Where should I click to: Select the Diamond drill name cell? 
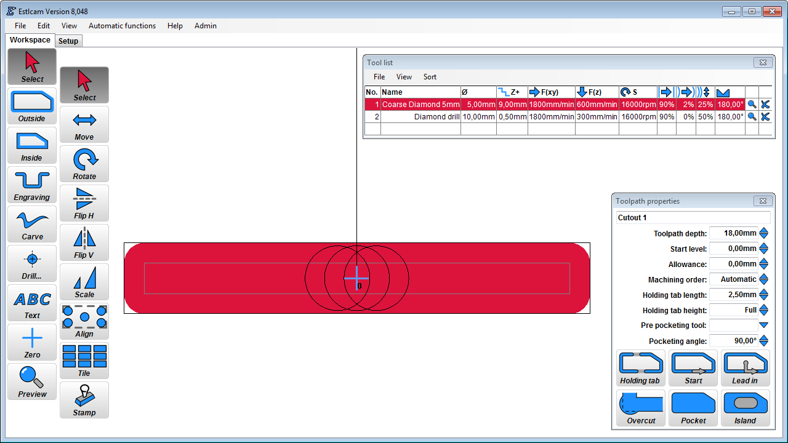coord(420,117)
